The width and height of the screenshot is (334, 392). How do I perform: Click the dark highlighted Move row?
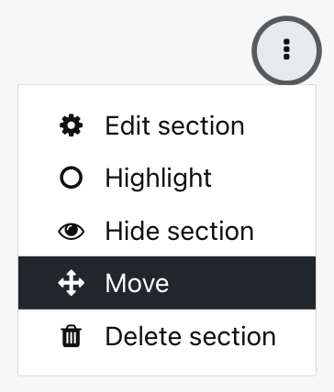click(x=167, y=283)
